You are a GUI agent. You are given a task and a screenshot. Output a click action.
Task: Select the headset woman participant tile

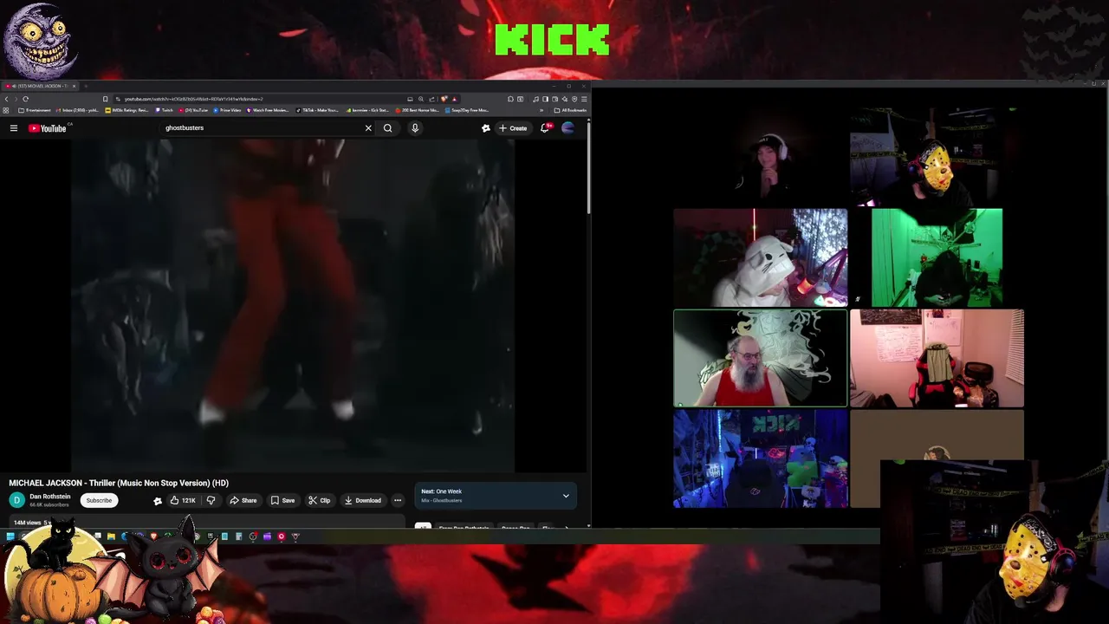761,158
